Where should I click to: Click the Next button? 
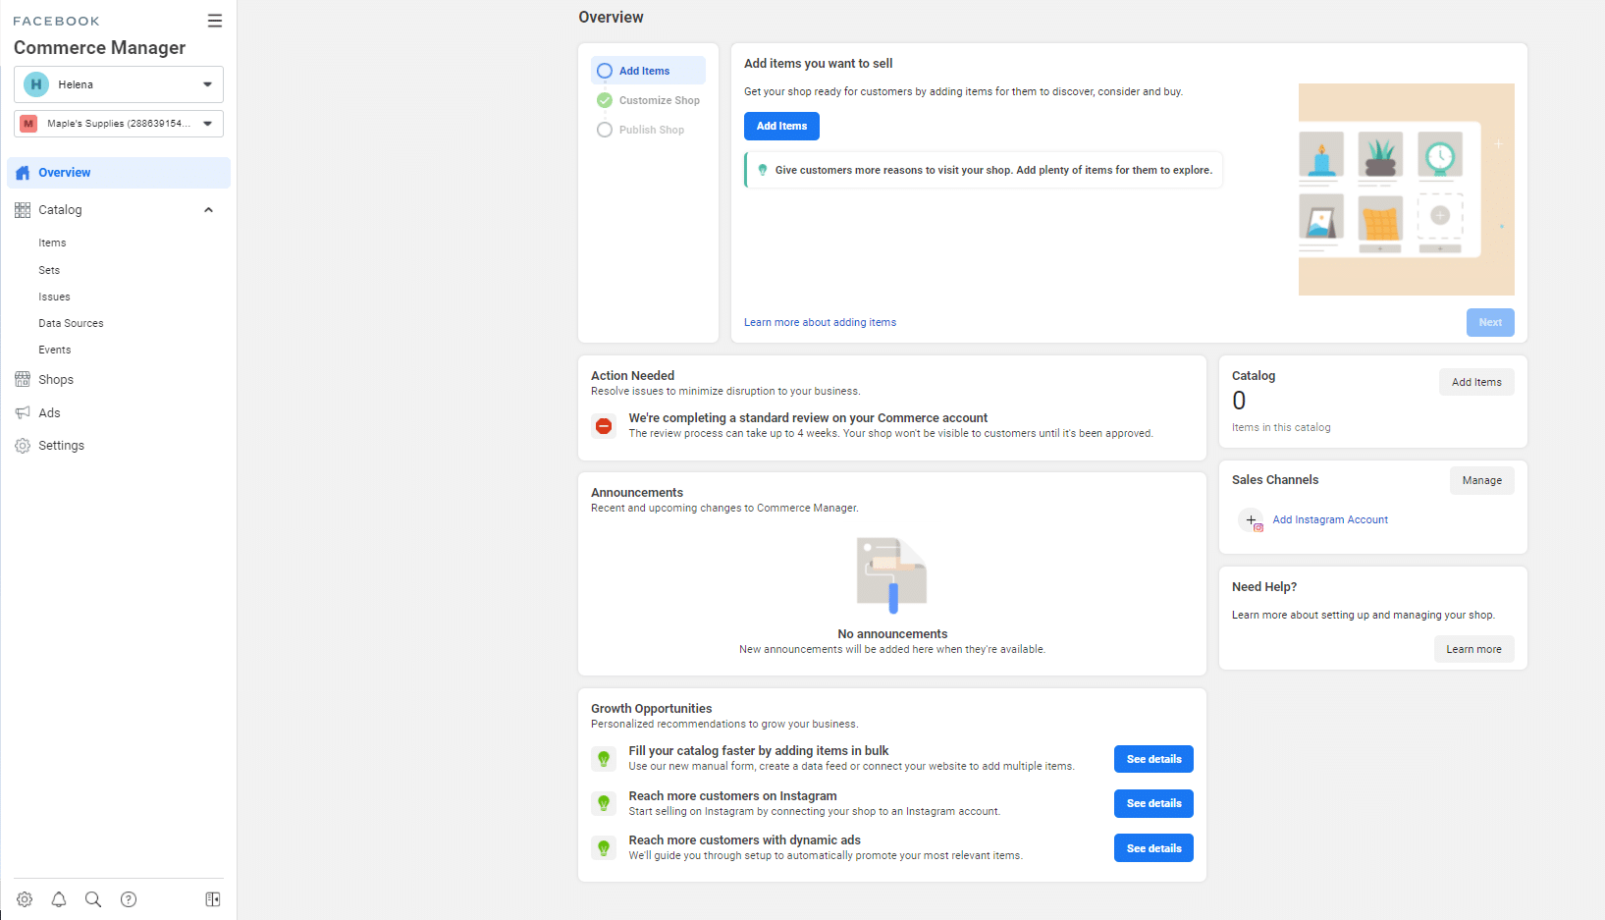coord(1490,323)
